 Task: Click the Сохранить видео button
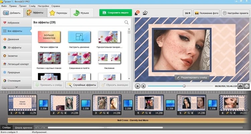coord(115,12)
